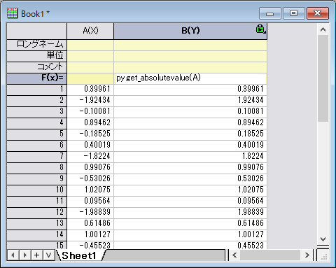Select the A(X) column header
The width and height of the screenshot is (336, 268).
click(x=90, y=31)
